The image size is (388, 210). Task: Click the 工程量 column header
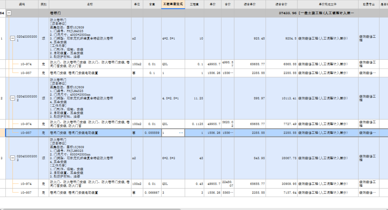pyautogui.click(x=194, y=4)
